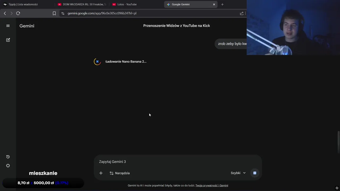Go back using browser back arrow
Screen dimensions: 340x191
coord(5,13)
